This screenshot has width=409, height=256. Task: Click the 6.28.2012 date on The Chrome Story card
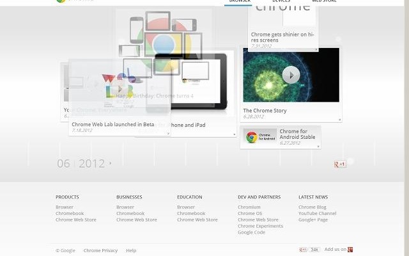(x=254, y=116)
